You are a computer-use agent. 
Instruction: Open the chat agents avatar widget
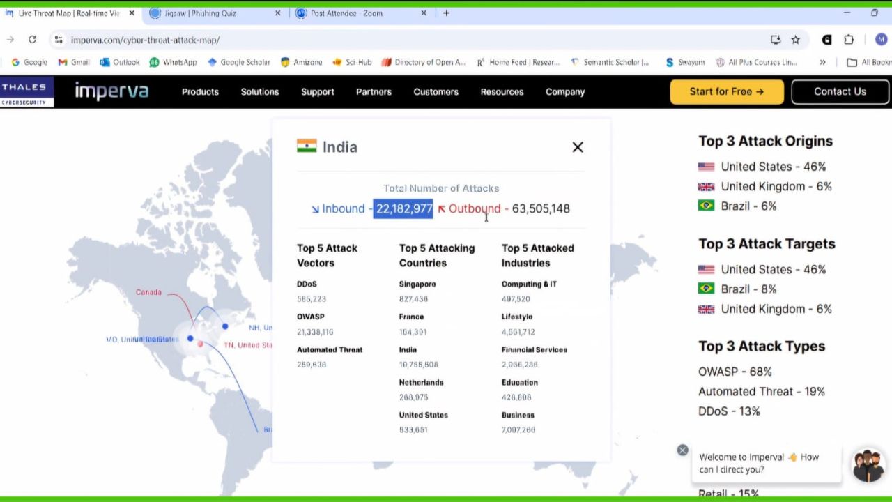[x=868, y=464]
